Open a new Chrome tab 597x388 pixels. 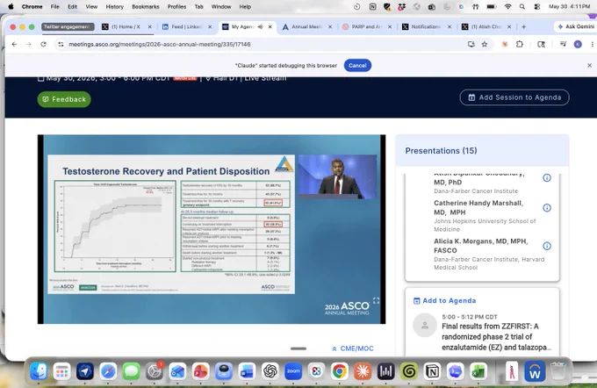[x=524, y=26]
